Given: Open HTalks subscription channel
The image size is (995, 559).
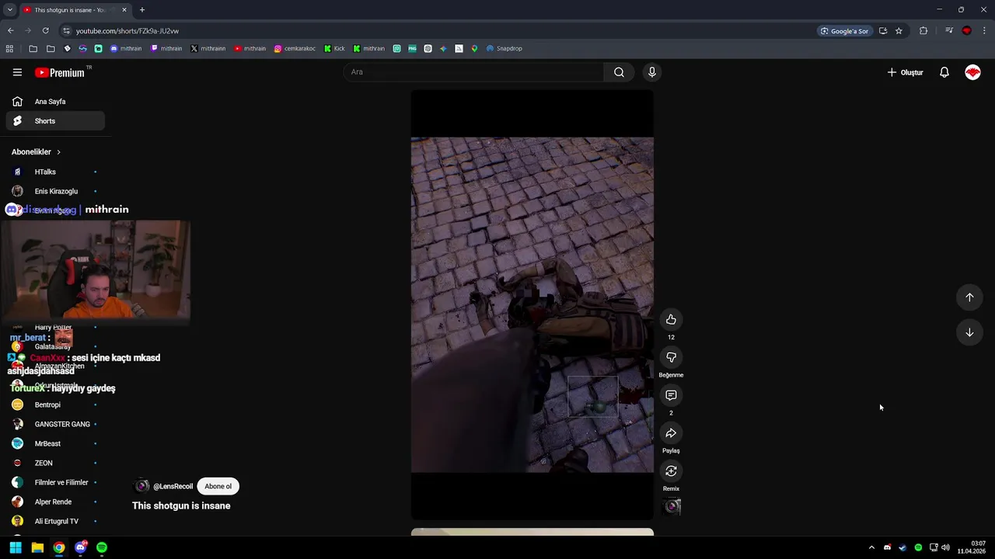Looking at the screenshot, I should [55, 172].
